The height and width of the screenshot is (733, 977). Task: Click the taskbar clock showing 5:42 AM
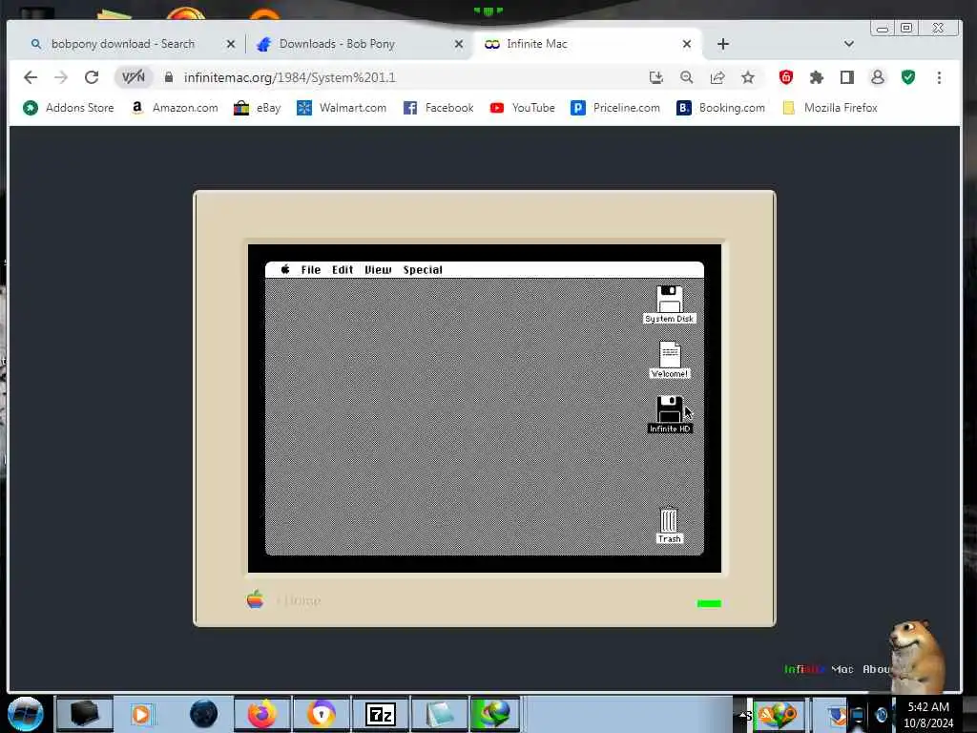928,715
